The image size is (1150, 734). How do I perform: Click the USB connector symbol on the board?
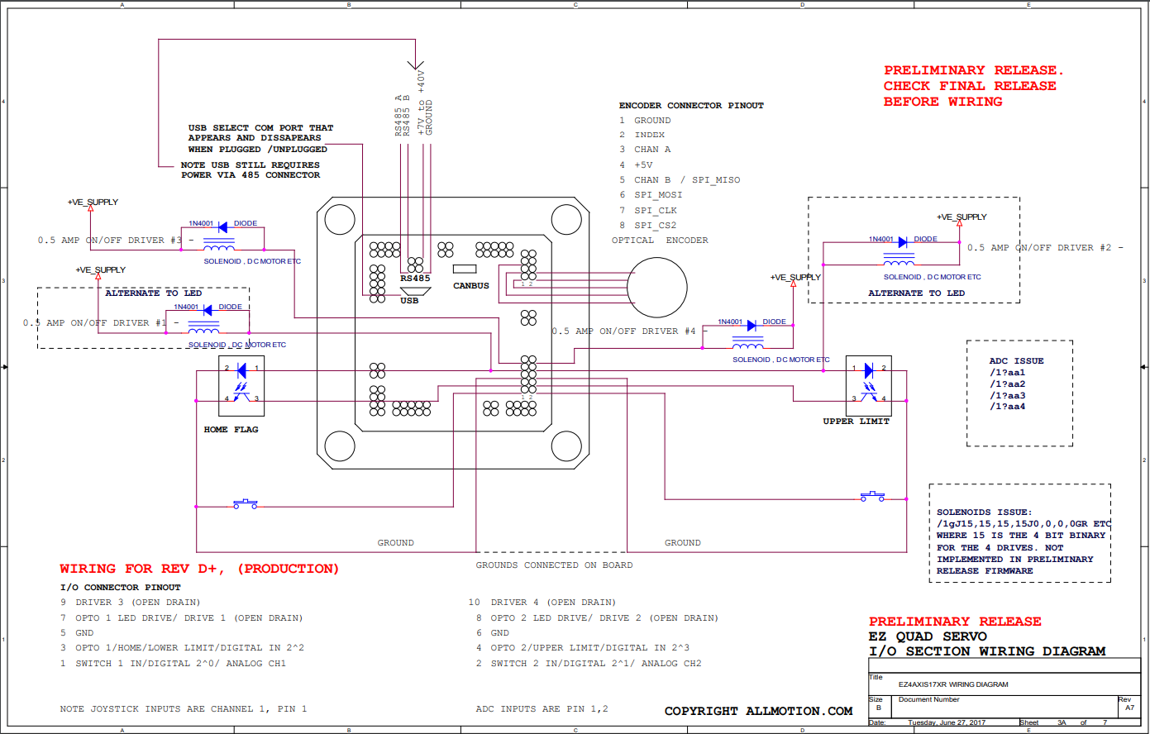coord(416,292)
